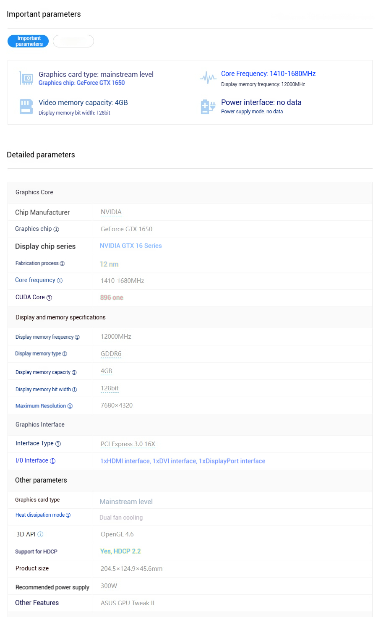Click the core frequency waveform icon
Image resolution: width=381 pixels, height=617 pixels.
point(208,78)
